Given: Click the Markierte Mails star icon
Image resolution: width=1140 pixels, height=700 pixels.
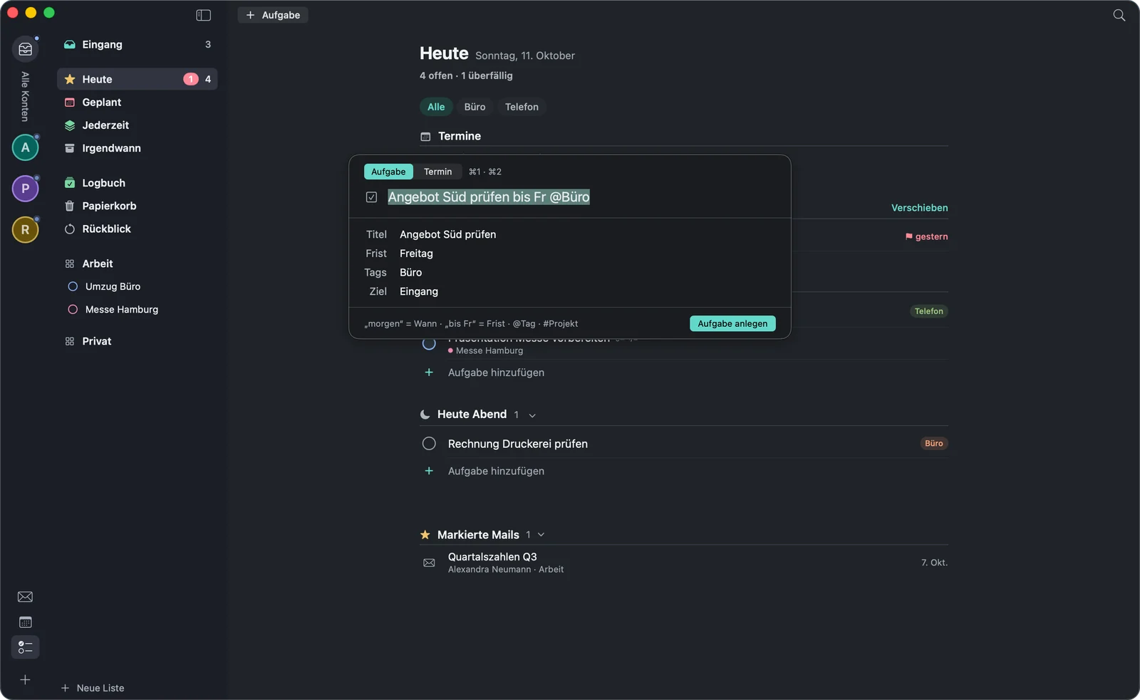Looking at the screenshot, I should tap(425, 535).
